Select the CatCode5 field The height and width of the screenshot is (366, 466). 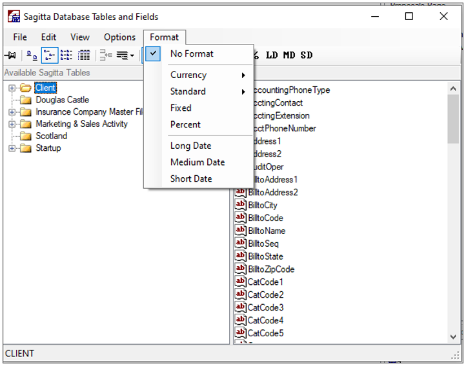click(x=266, y=333)
